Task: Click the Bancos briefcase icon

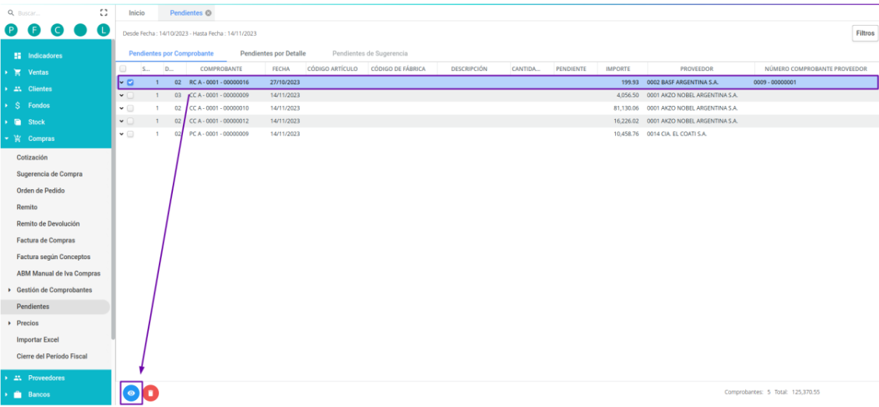Action: coord(17,395)
